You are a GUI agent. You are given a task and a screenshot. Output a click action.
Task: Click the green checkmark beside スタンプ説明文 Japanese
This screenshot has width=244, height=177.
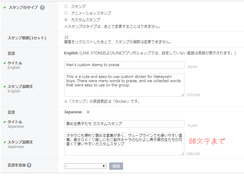pos(5,142)
